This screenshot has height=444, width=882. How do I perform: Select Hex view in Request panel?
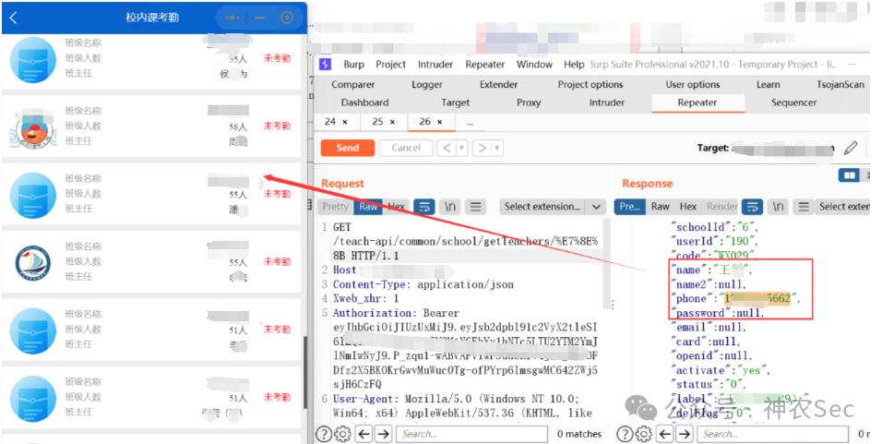coord(396,207)
